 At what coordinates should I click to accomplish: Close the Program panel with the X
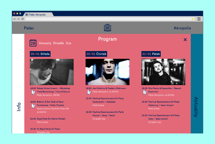click(x=185, y=40)
